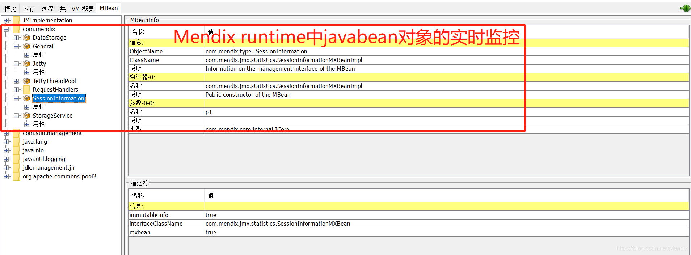
Task: Click the ClassName row label cell
Action: 167,60
